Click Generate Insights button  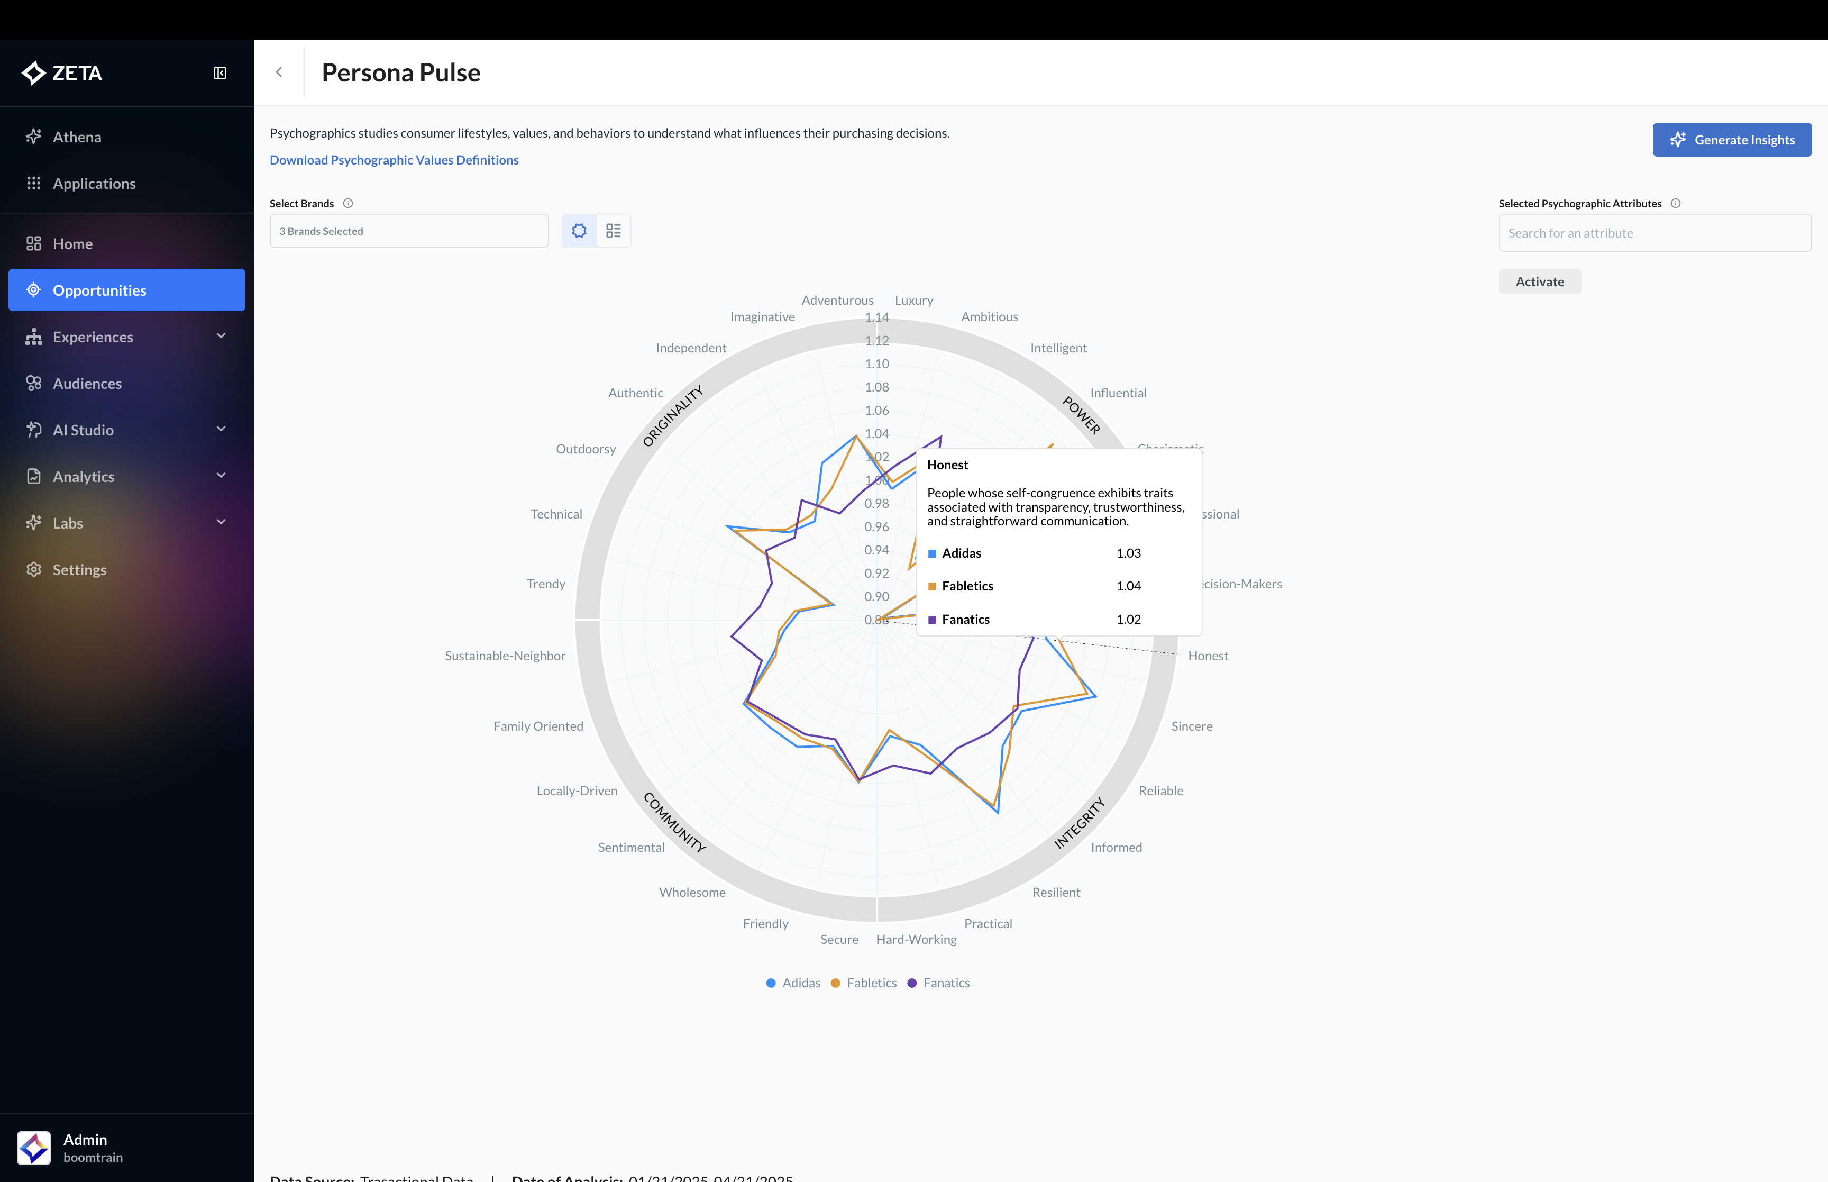point(1732,140)
